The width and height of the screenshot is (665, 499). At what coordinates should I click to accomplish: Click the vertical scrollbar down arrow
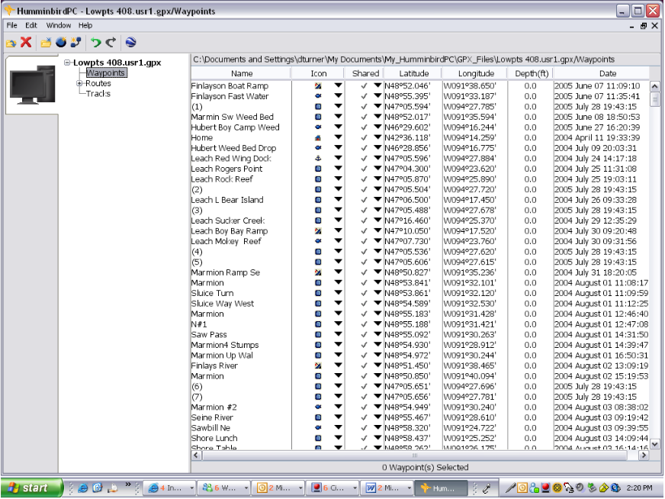pos(655,444)
